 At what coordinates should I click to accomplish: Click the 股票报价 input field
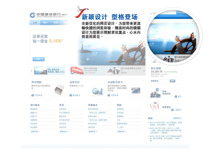tap(164, 81)
